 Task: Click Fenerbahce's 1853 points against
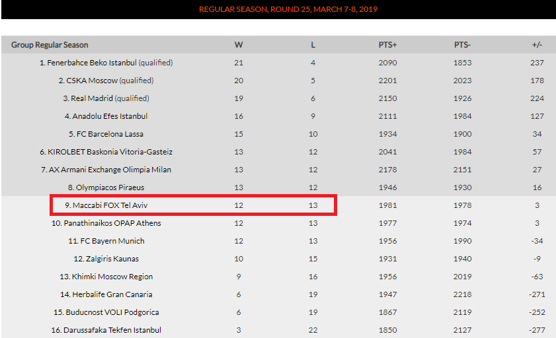click(x=462, y=63)
